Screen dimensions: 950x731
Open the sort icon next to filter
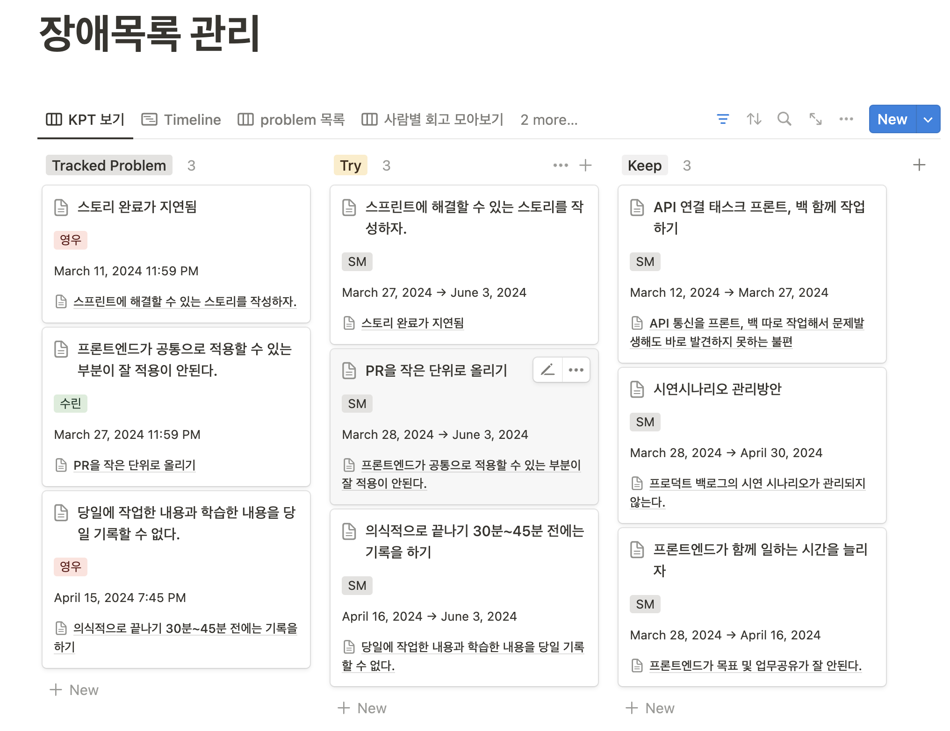pos(754,119)
